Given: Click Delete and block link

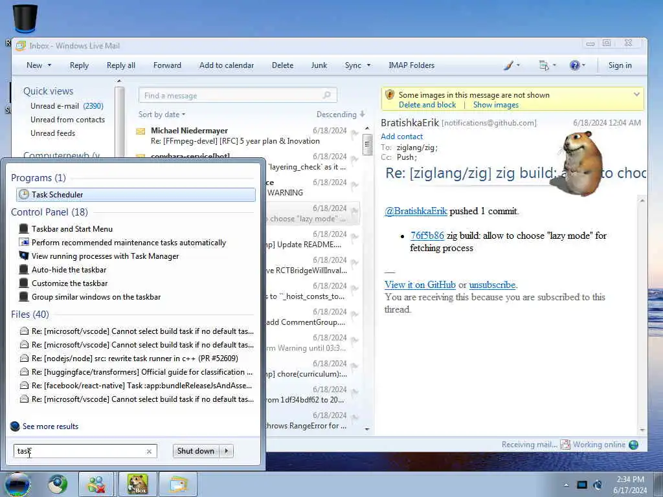Looking at the screenshot, I should (427, 105).
